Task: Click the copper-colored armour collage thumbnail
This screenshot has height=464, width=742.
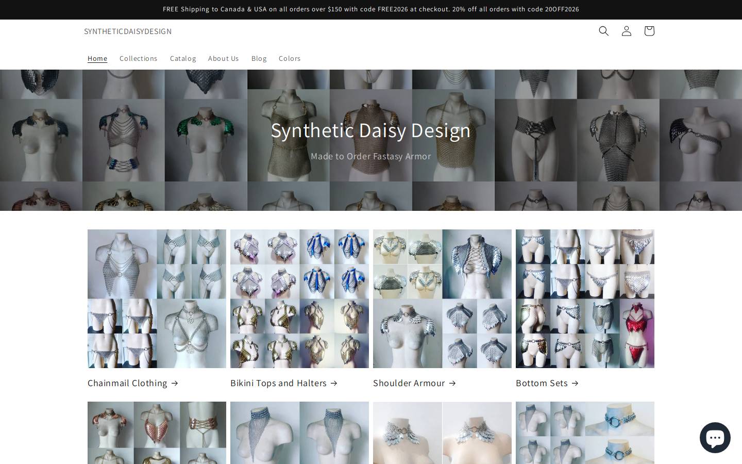Action: (157, 433)
